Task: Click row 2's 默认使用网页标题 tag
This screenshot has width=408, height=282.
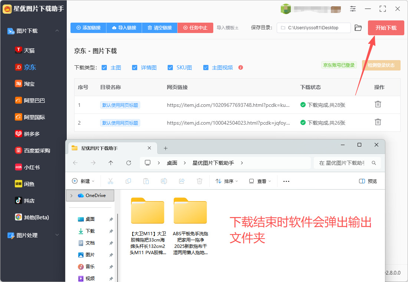Action: coord(120,123)
